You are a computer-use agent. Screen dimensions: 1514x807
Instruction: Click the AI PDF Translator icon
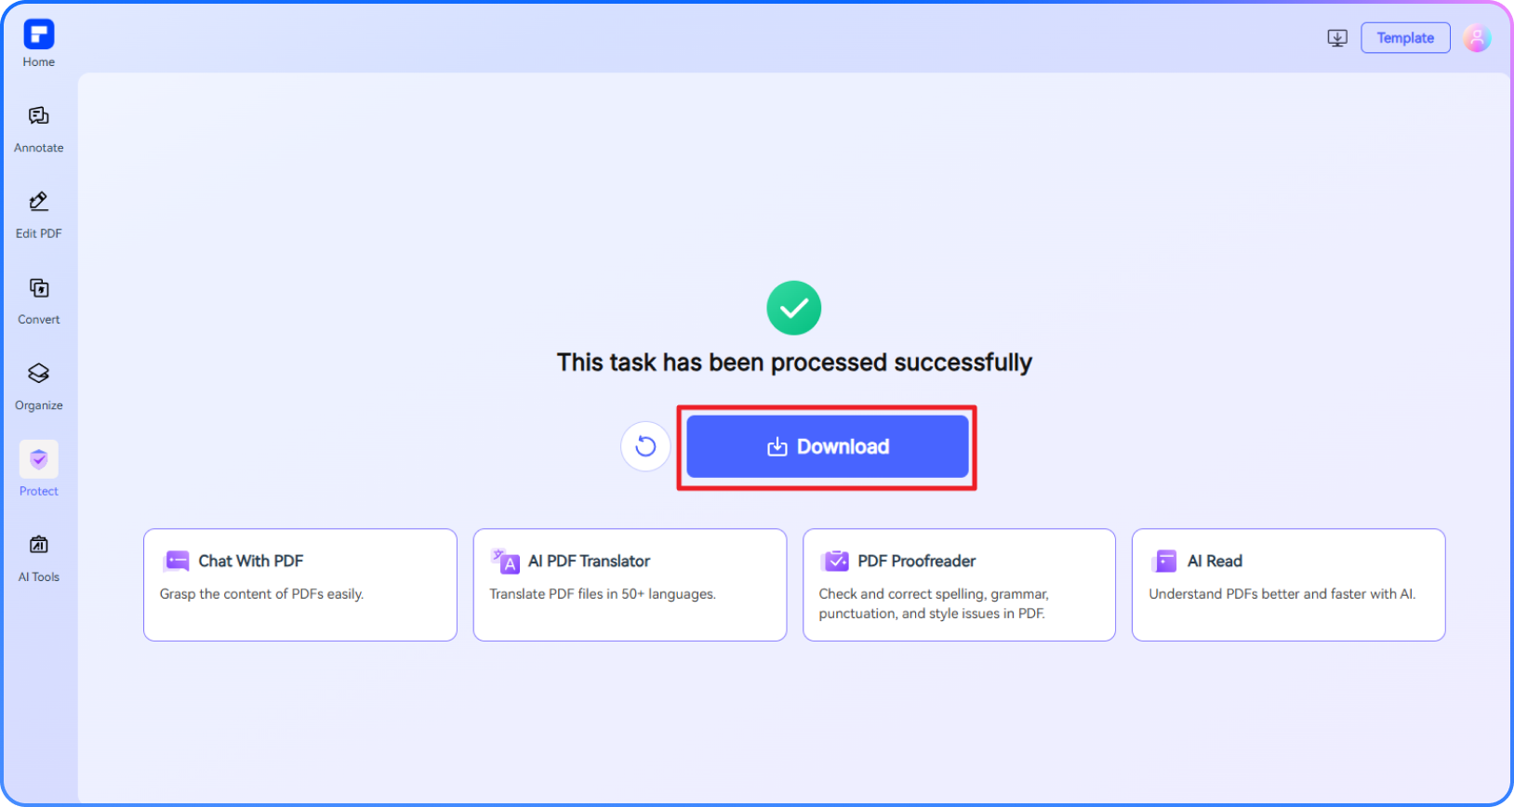[506, 561]
